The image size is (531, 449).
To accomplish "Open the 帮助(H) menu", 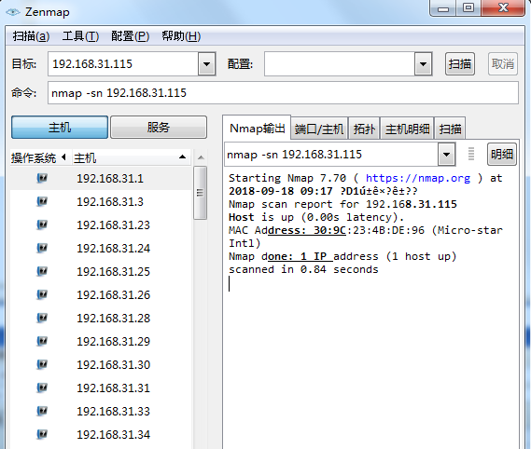I will point(181,35).
